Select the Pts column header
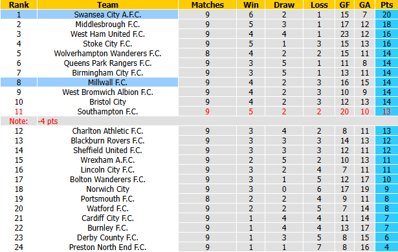 [386, 5]
